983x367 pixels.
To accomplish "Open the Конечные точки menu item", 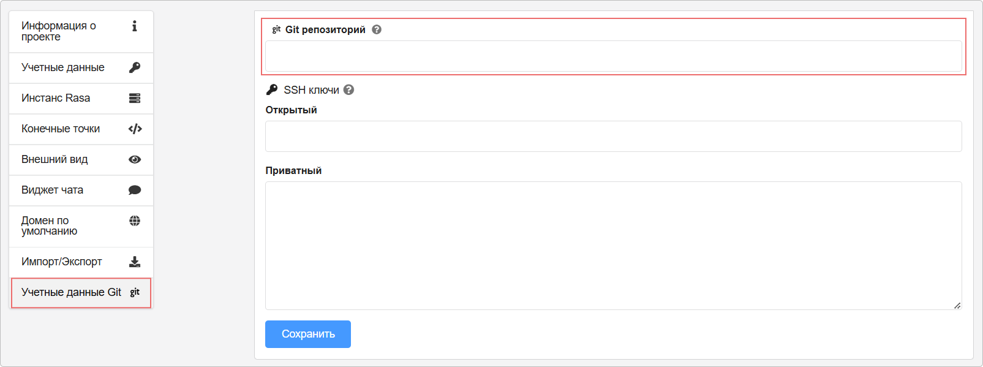I will [61, 129].
